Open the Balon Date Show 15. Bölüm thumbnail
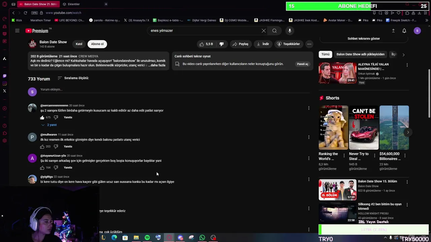 [x=337, y=190]
